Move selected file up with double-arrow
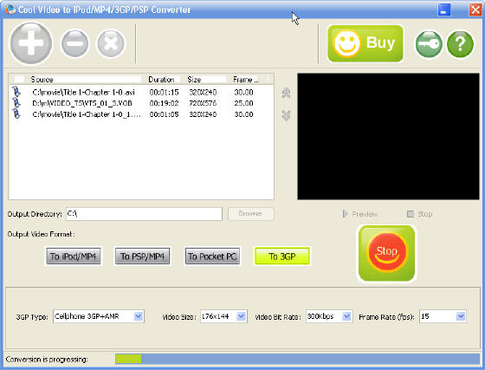The image size is (485, 370). [286, 93]
